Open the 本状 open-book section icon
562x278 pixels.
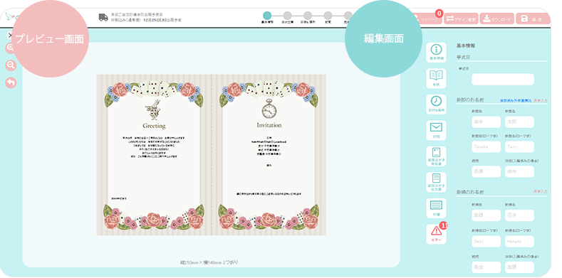coord(436,78)
